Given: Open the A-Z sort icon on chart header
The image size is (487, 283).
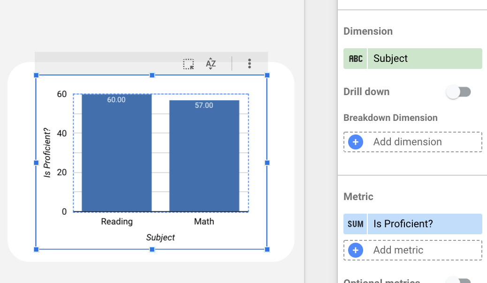Looking at the screenshot, I should click(211, 63).
